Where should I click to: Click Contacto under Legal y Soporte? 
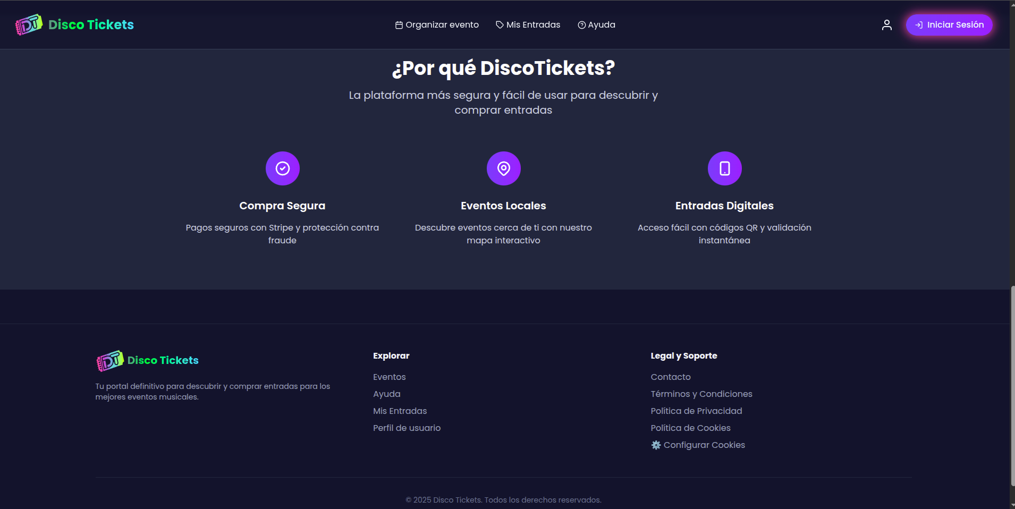(670, 377)
